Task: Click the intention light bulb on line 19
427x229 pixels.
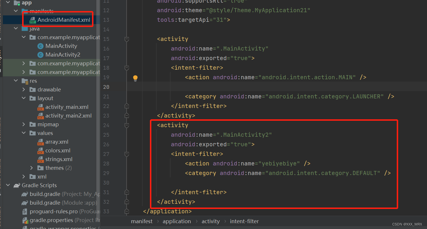Action: 135,78
